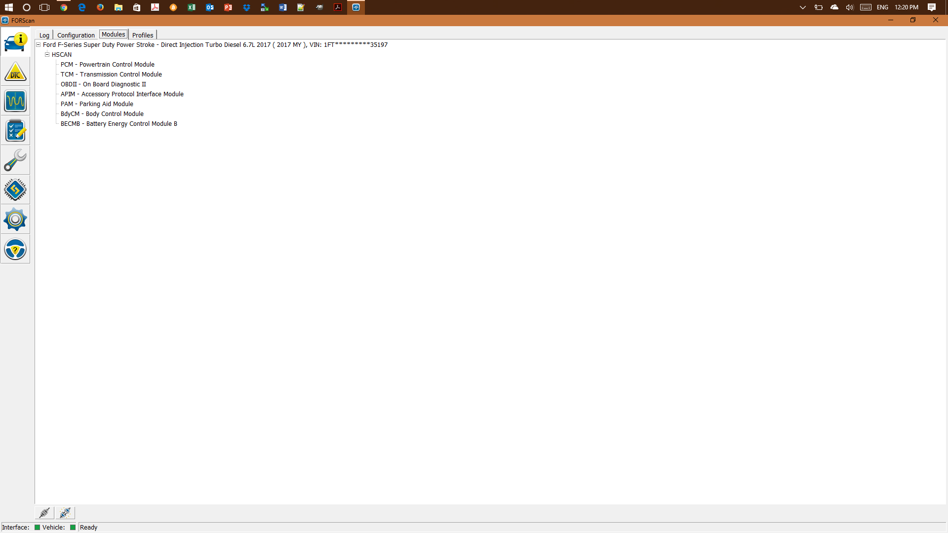Screen dimensions: 948x533
Task: Open the Profiles tab
Action: (x=142, y=35)
